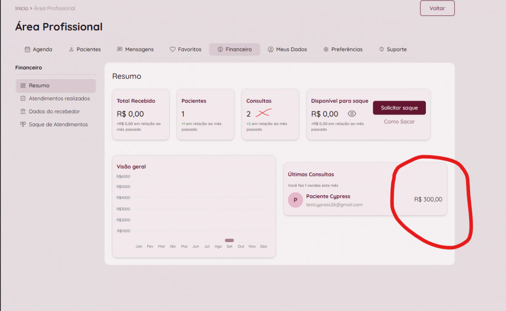Select Resumo in the Financeiro sidebar
This screenshot has width=506, height=311.
[39, 85]
